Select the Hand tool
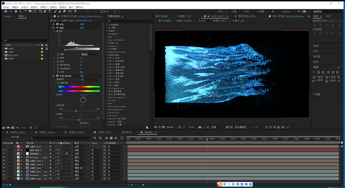Screen dimensions: 345x188 tap(16, 11)
